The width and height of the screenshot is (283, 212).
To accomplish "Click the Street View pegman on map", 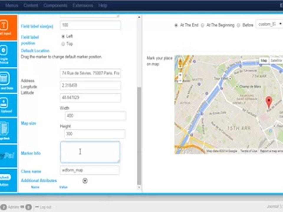I will [180, 63].
